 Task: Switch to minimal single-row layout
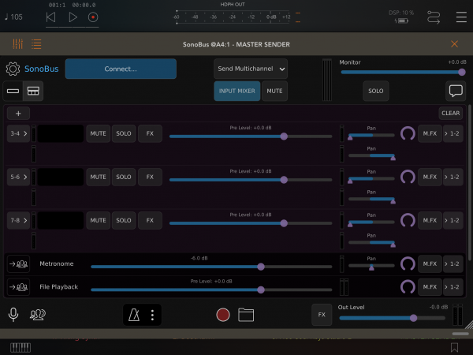pos(13,91)
